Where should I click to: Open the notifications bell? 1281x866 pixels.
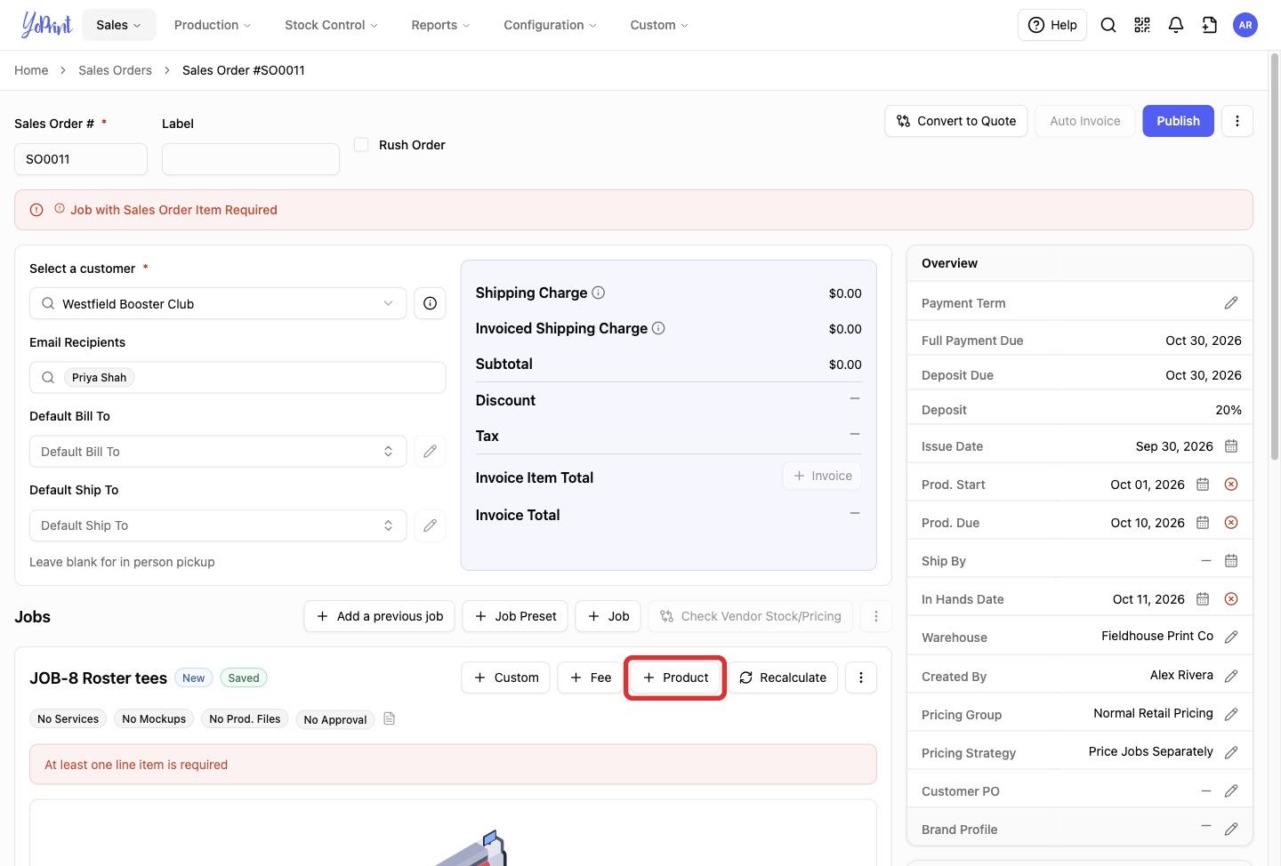point(1176,25)
